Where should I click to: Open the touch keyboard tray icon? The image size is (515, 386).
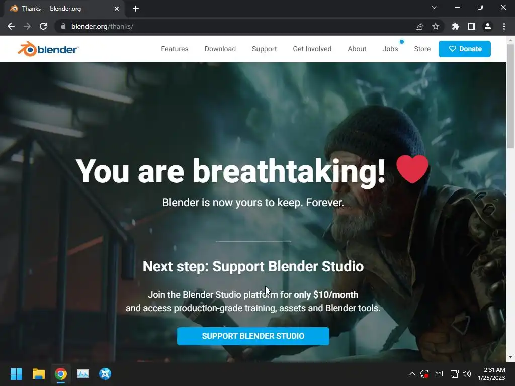(439, 374)
